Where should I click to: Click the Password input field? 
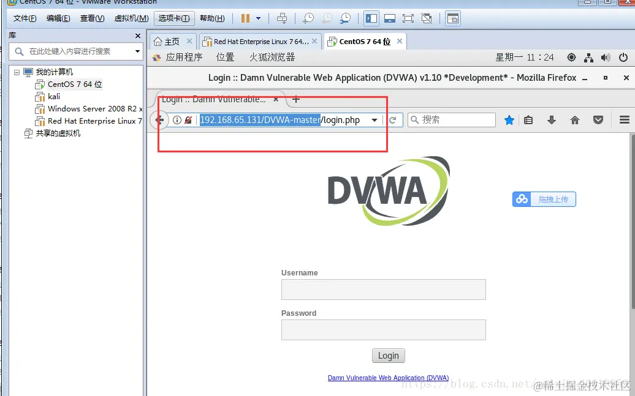(384, 330)
